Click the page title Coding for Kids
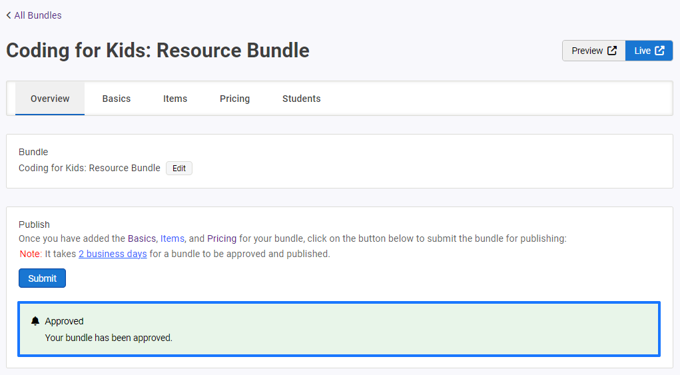The image size is (680, 375). click(158, 51)
